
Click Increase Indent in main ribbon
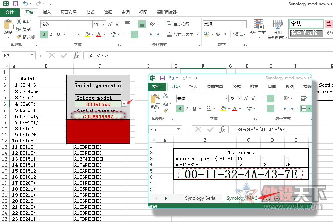[160, 34]
